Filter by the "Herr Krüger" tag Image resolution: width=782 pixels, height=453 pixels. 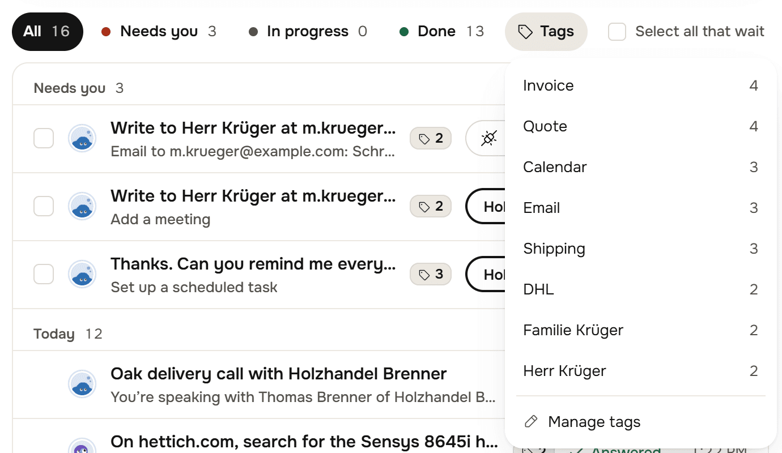[x=640, y=371]
